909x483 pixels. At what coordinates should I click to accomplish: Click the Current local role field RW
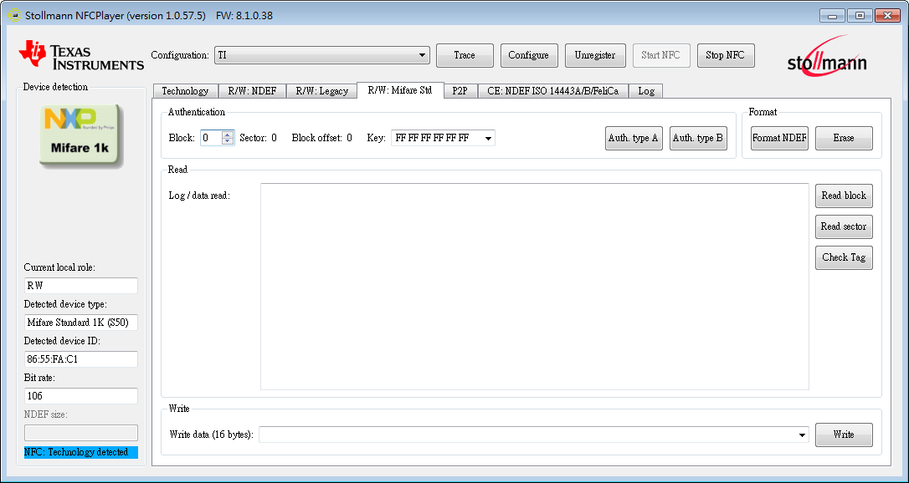[x=80, y=286]
